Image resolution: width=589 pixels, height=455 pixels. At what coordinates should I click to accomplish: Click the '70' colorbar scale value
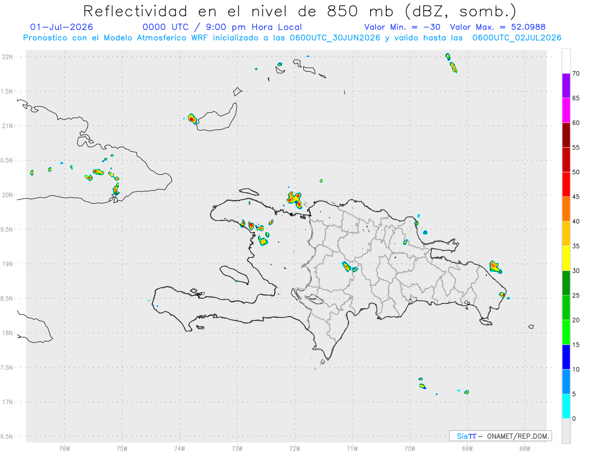coord(576,74)
